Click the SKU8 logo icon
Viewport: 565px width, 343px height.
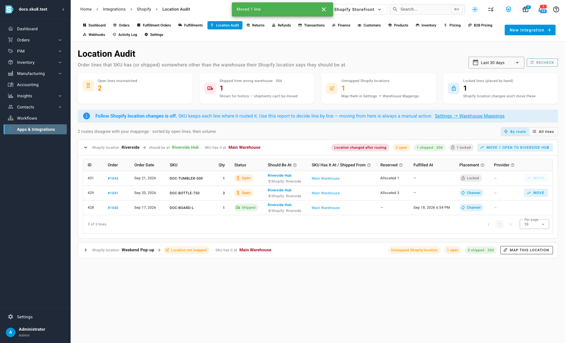click(x=9, y=9)
